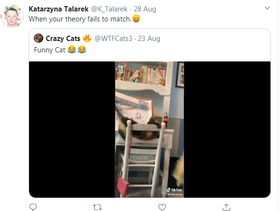Like the tweet with heart icon

pos(162,207)
